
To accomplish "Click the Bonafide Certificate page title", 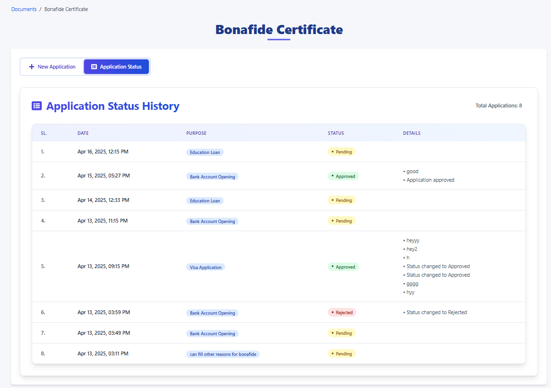I will coord(279,29).
